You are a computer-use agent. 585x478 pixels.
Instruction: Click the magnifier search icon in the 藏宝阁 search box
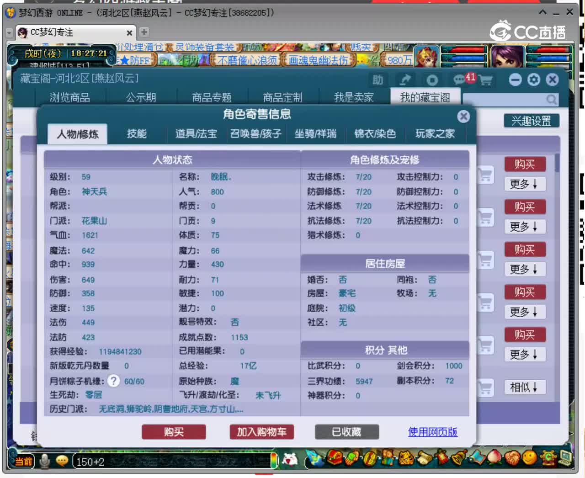552,99
